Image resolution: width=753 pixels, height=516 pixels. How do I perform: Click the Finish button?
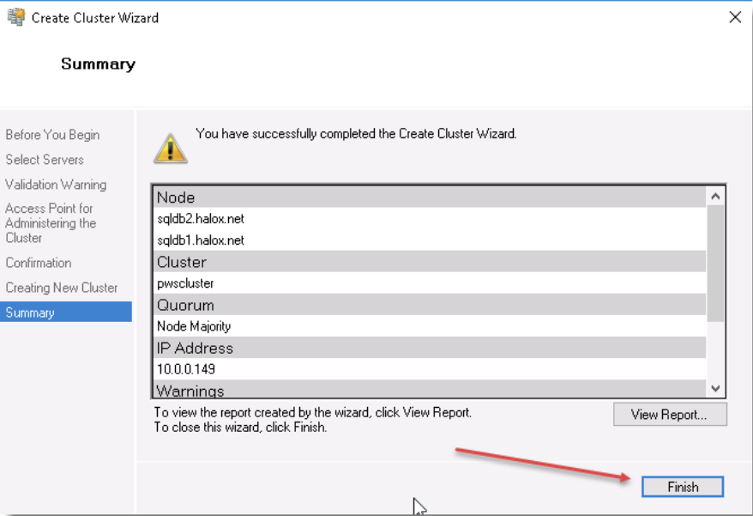[x=683, y=487]
